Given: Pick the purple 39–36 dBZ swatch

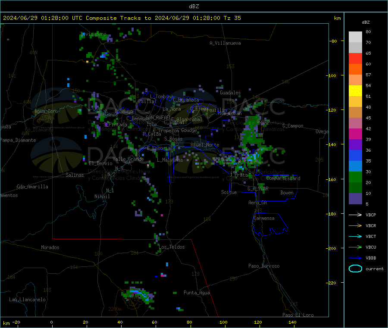Looking at the screenshot, I should (x=355, y=145).
